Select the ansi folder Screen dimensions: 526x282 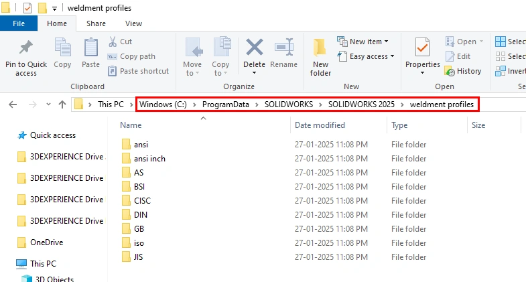(x=141, y=145)
